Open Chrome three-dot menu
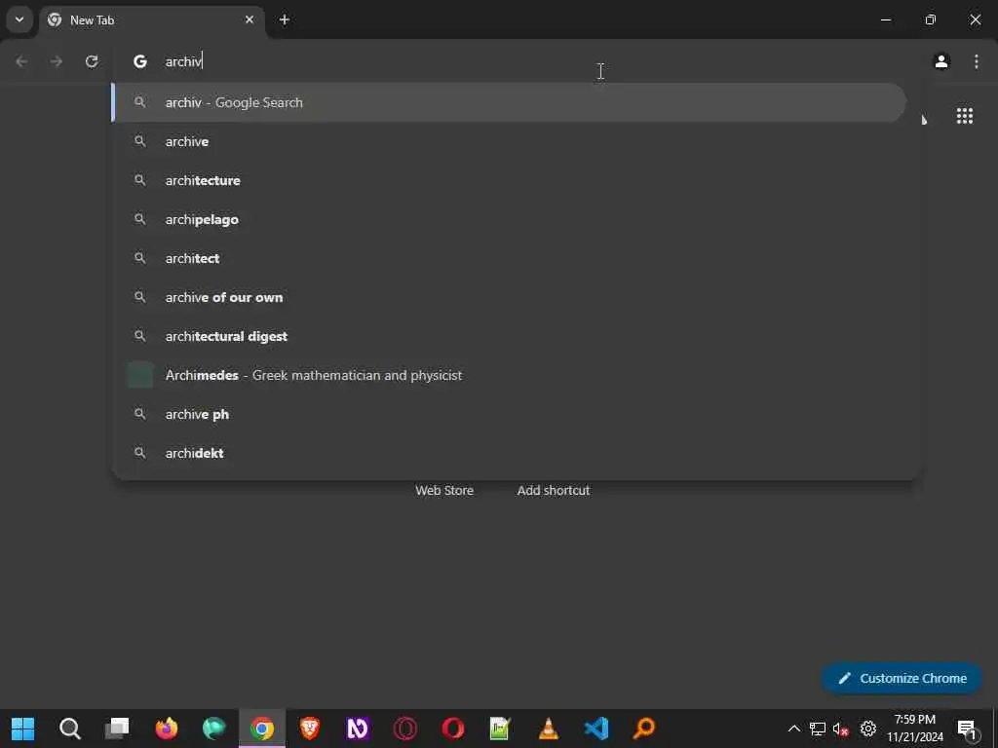The width and height of the screenshot is (998, 748). (x=976, y=61)
